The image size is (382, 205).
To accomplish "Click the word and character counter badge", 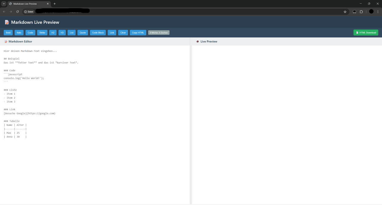I will (159, 33).
